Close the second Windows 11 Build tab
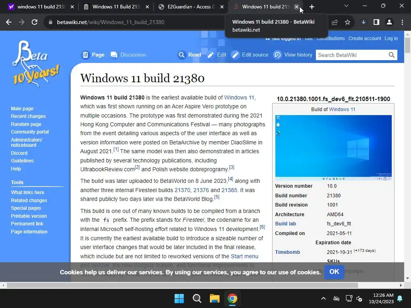Image resolution: width=411 pixels, height=308 pixels. click(x=147, y=7)
